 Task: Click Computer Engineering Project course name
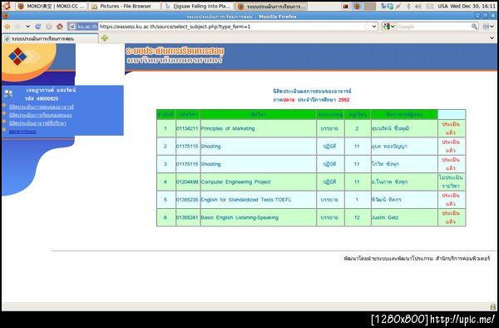point(235,181)
